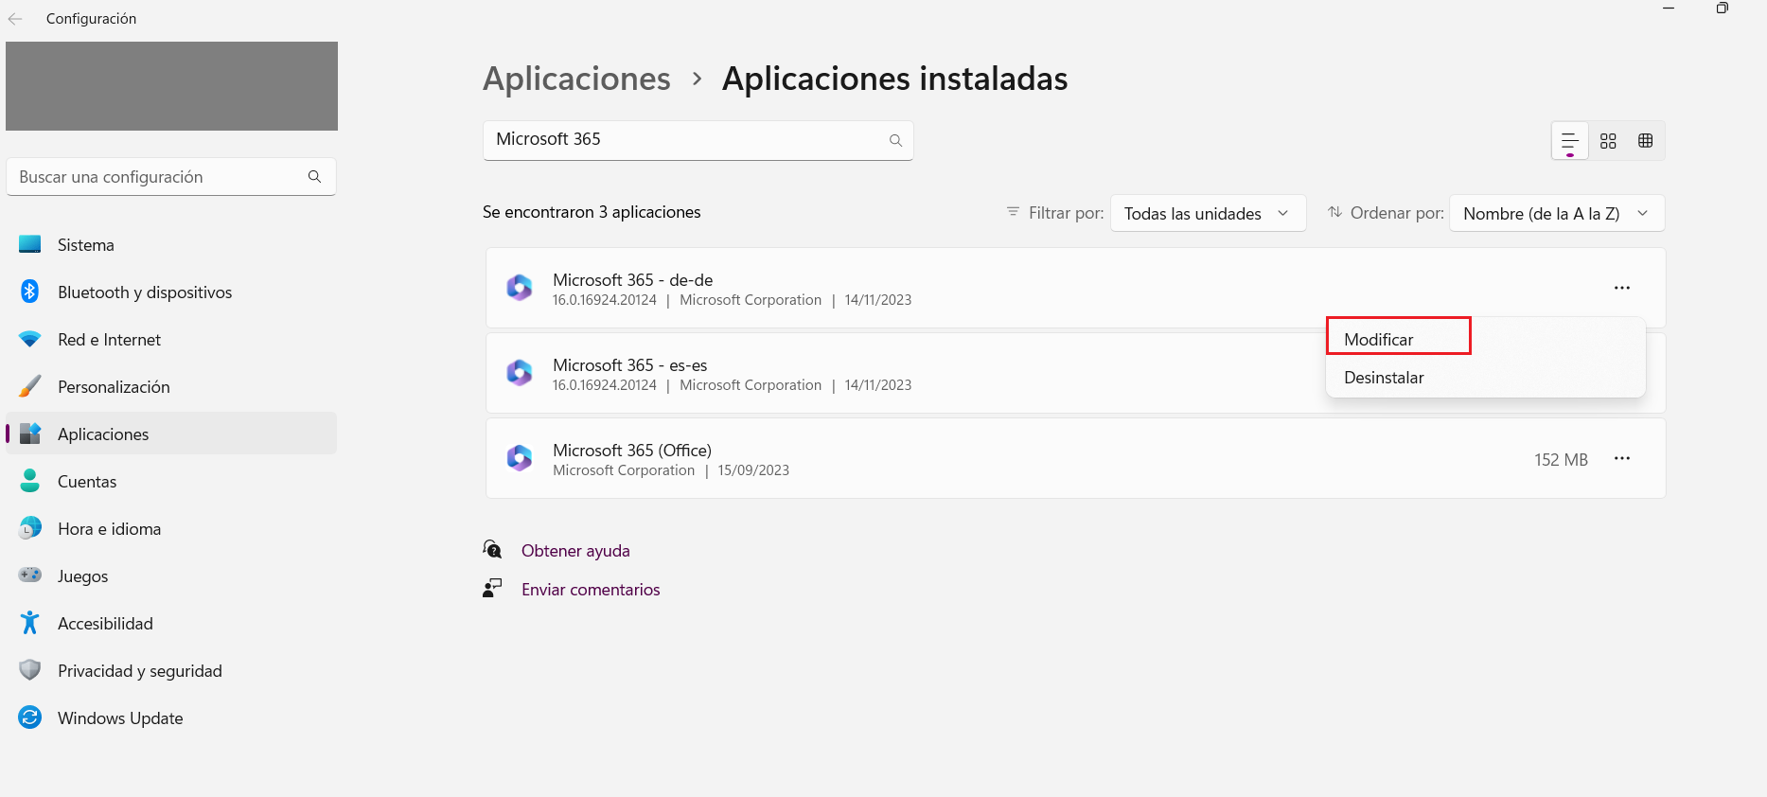This screenshot has width=1767, height=797.
Task: Open Enviar comentarios link
Action: coord(591,590)
